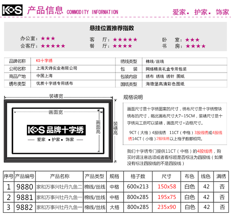231x214 pixels.
Task: Click 优质十字绣专用绣布 value
Action: (55, 83)
